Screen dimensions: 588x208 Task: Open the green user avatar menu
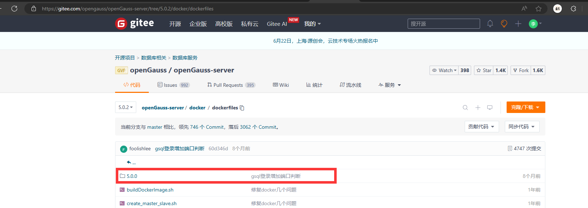pos(535,24)
